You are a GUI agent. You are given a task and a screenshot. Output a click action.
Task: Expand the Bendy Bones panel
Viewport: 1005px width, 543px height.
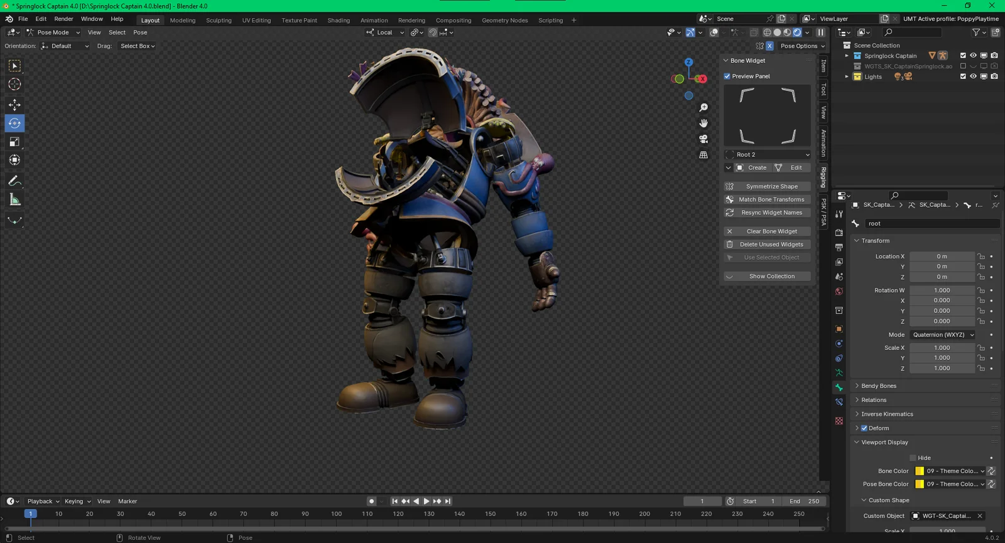[878, 386]
